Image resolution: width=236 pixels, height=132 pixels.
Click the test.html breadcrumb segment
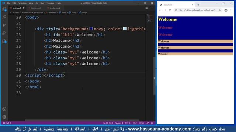(52, 12)
